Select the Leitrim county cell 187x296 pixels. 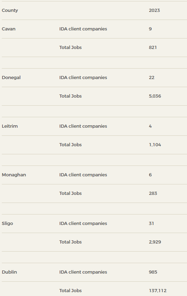(x=10, y=126)
